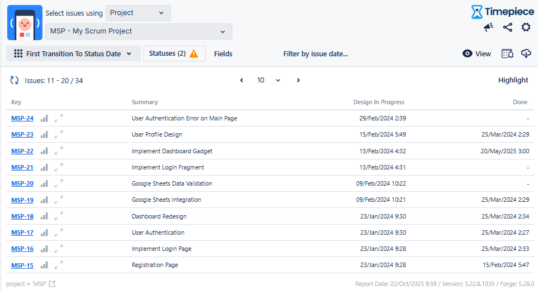
Task: Click summary 'Google Sheets Data Validation'
Action: click(172, 183)
